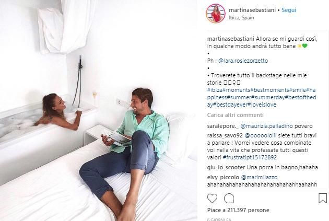329x221 pixels.
Task: View the 211.397 likes count
Action: click(x=238, y=210)
